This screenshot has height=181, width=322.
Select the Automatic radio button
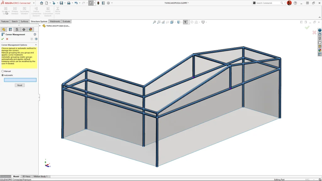click(3, 75)
